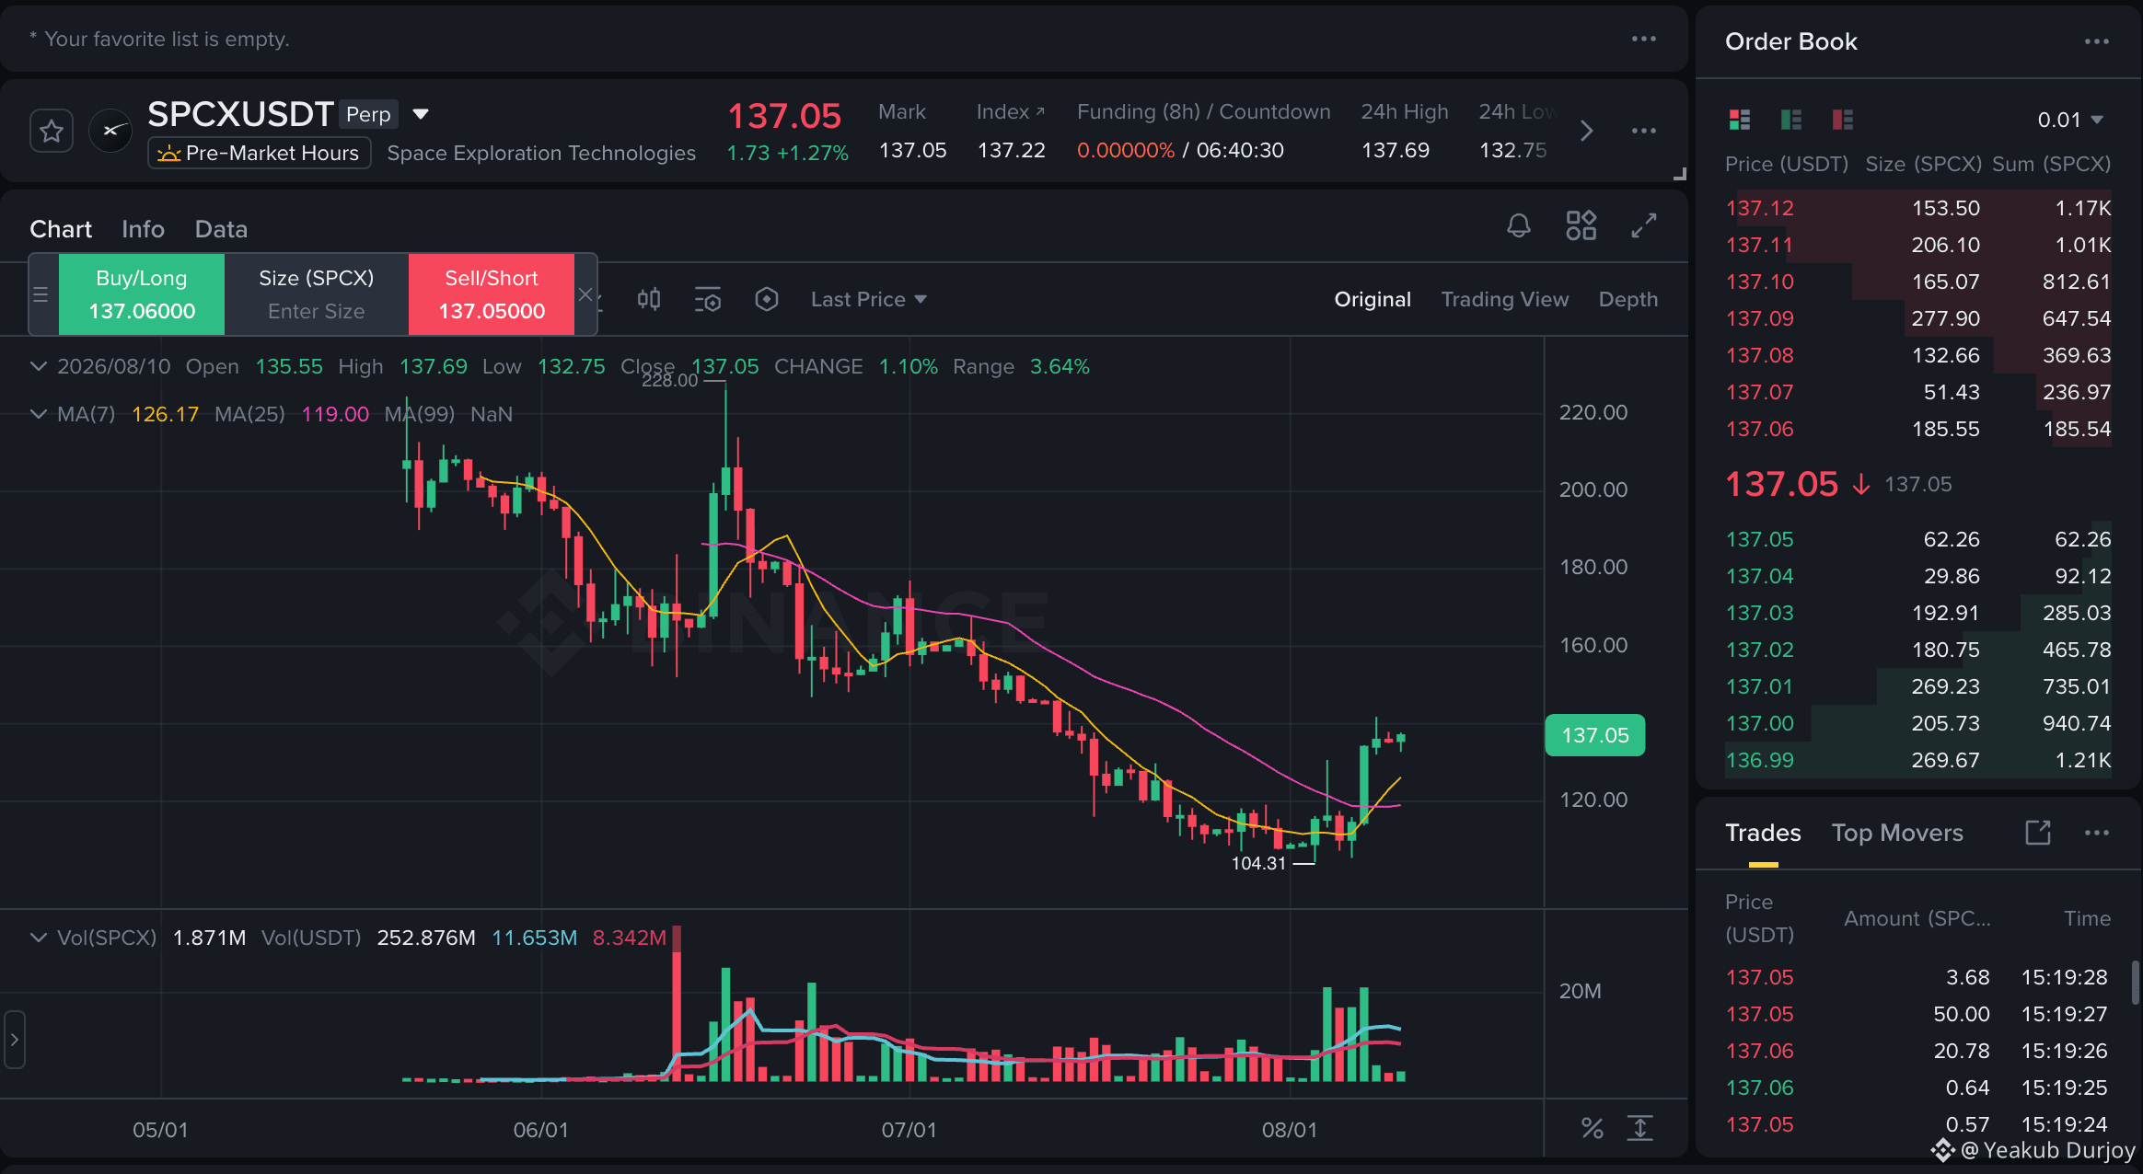Switch order book to combined view
This screenshot has width=2143, height=1174.
(1740, 120)
